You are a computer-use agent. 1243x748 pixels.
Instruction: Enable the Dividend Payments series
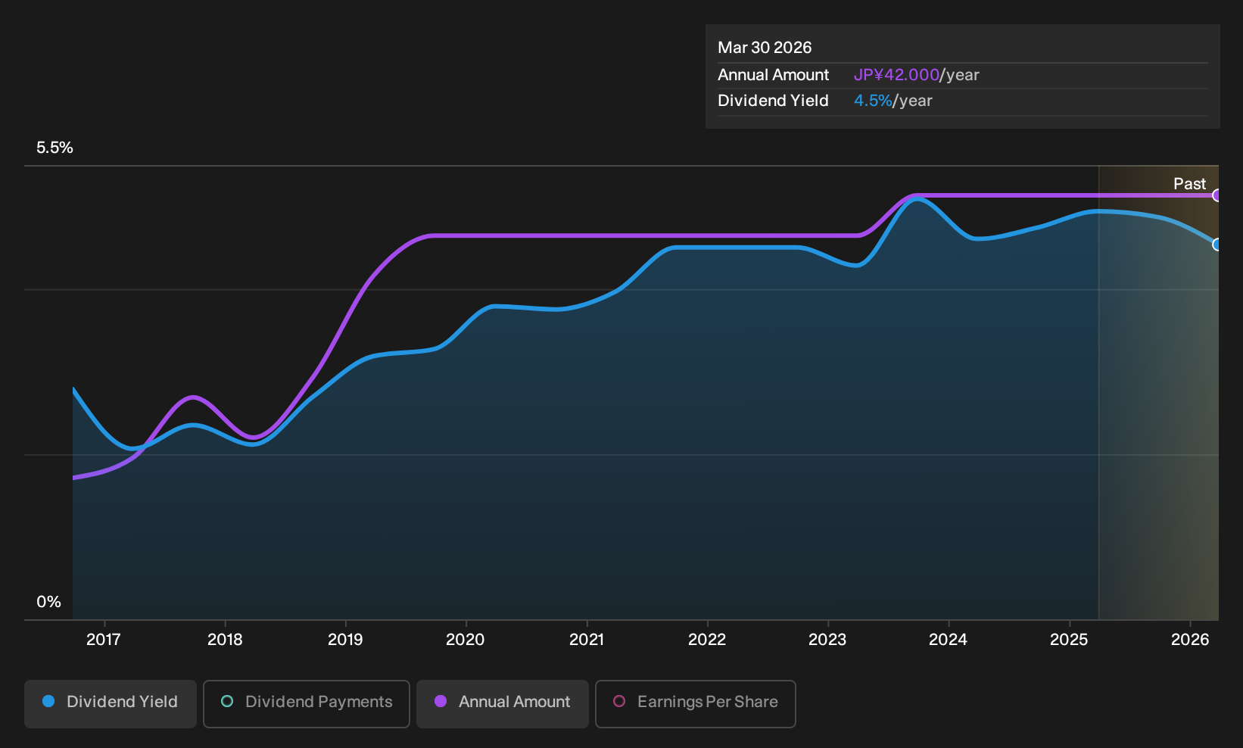pos(307,704)
